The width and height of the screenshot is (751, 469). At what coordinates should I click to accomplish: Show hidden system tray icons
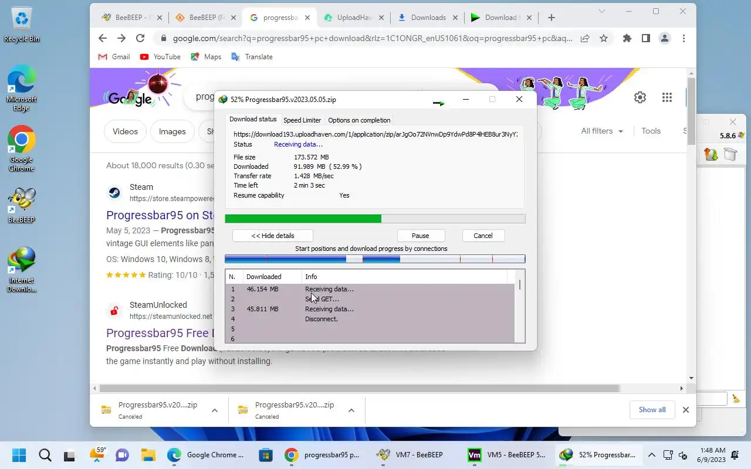651,455
